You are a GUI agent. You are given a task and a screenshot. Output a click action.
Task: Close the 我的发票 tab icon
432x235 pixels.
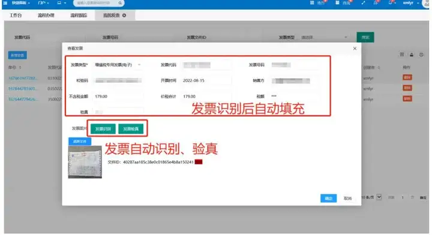(124, 16)
